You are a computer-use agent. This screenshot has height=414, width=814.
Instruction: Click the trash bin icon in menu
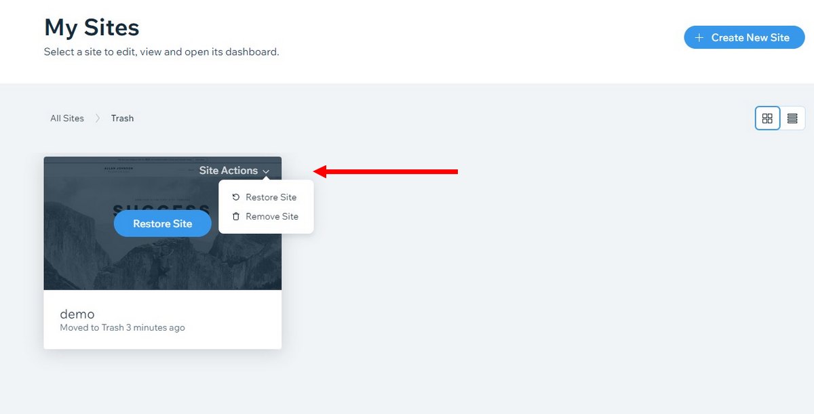[236, 217]
